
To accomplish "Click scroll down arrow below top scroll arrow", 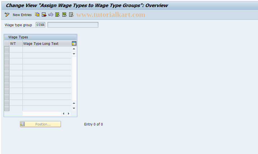I will [x=74, y=54].
